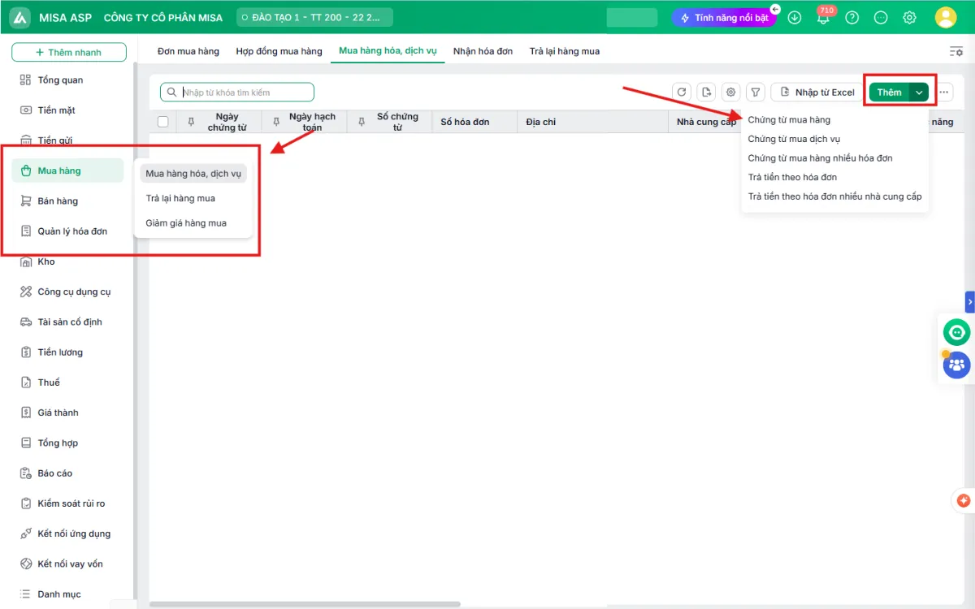The image size is (975, 609).
Task: Click the export file icon
Action: click(x=707, y=93)
